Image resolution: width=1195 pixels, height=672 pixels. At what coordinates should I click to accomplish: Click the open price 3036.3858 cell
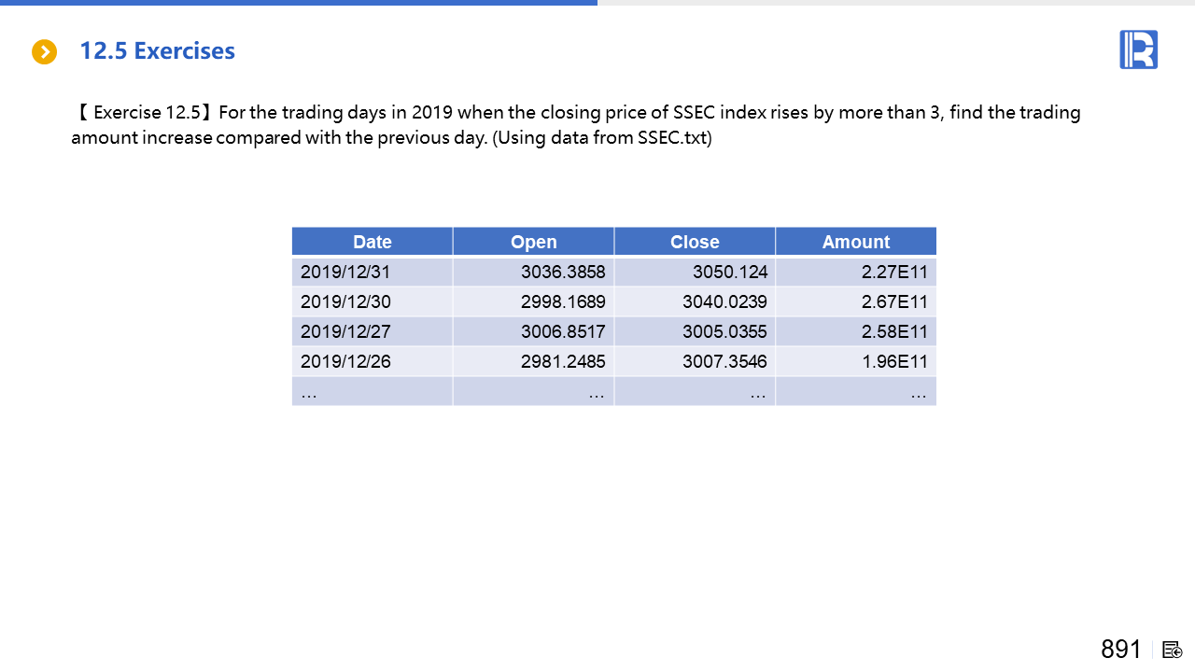(x=563, y=273)
